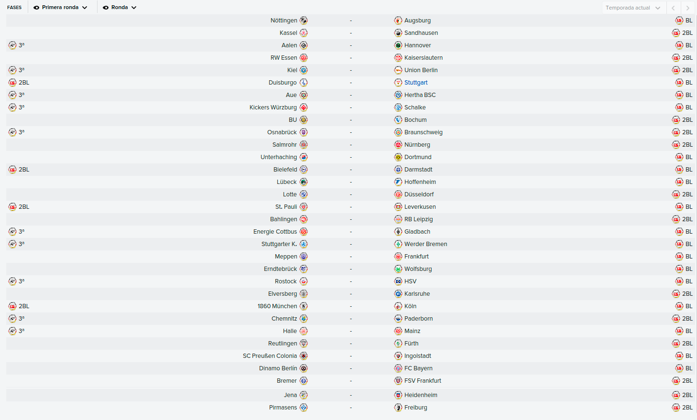The image size is (697, 420).
Task: Expand the Ronda dropdown chevron
Action: [x=134, y=8]
